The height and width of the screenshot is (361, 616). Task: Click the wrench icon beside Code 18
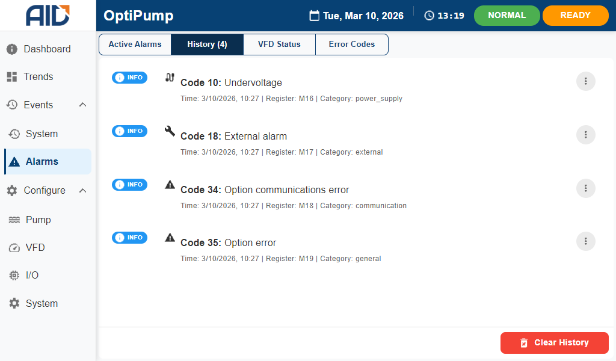tap(170, 131)
